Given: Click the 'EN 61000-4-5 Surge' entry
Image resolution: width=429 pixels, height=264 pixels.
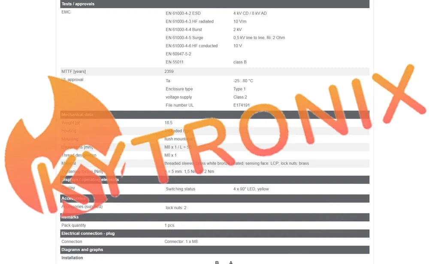Looking at the screenshot, I should [x=184, y=38].
